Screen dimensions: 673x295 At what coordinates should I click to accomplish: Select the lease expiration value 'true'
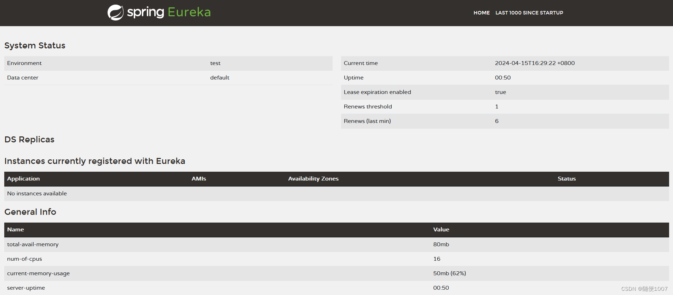pos(500,92)
